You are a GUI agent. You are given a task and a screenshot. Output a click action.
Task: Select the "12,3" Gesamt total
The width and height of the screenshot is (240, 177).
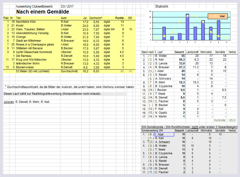pos(182,83)
